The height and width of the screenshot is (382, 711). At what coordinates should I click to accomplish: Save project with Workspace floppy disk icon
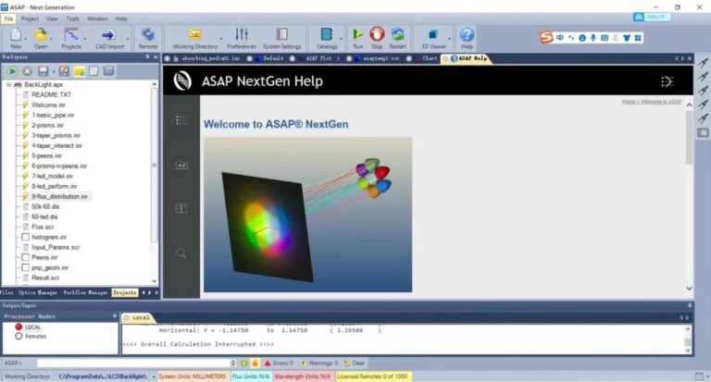(x=44, y=71)
